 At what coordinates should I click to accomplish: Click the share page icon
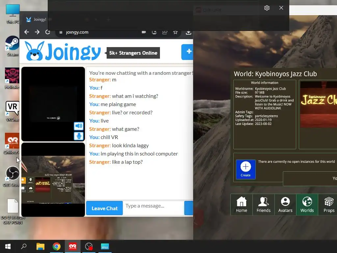point(165,32)
